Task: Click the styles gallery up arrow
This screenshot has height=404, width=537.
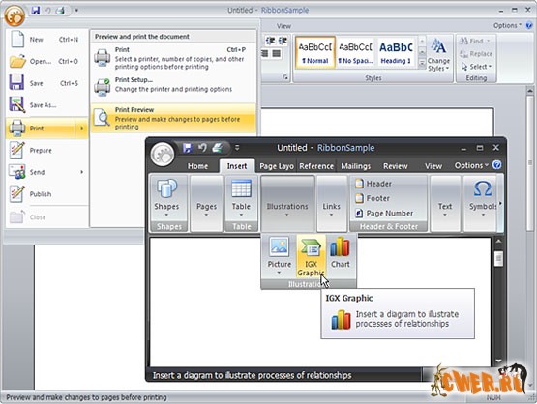Action: 422,42
